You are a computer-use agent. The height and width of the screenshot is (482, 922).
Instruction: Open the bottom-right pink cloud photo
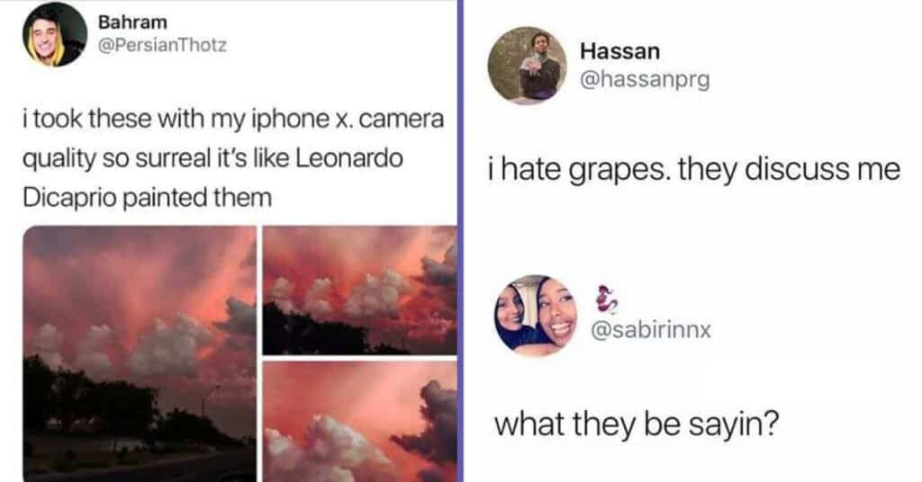point(359,422)
